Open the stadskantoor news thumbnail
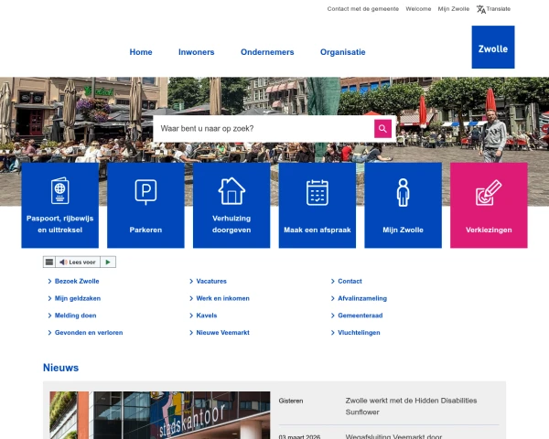This screenshot has height=439, width=549. coord(160,416)
